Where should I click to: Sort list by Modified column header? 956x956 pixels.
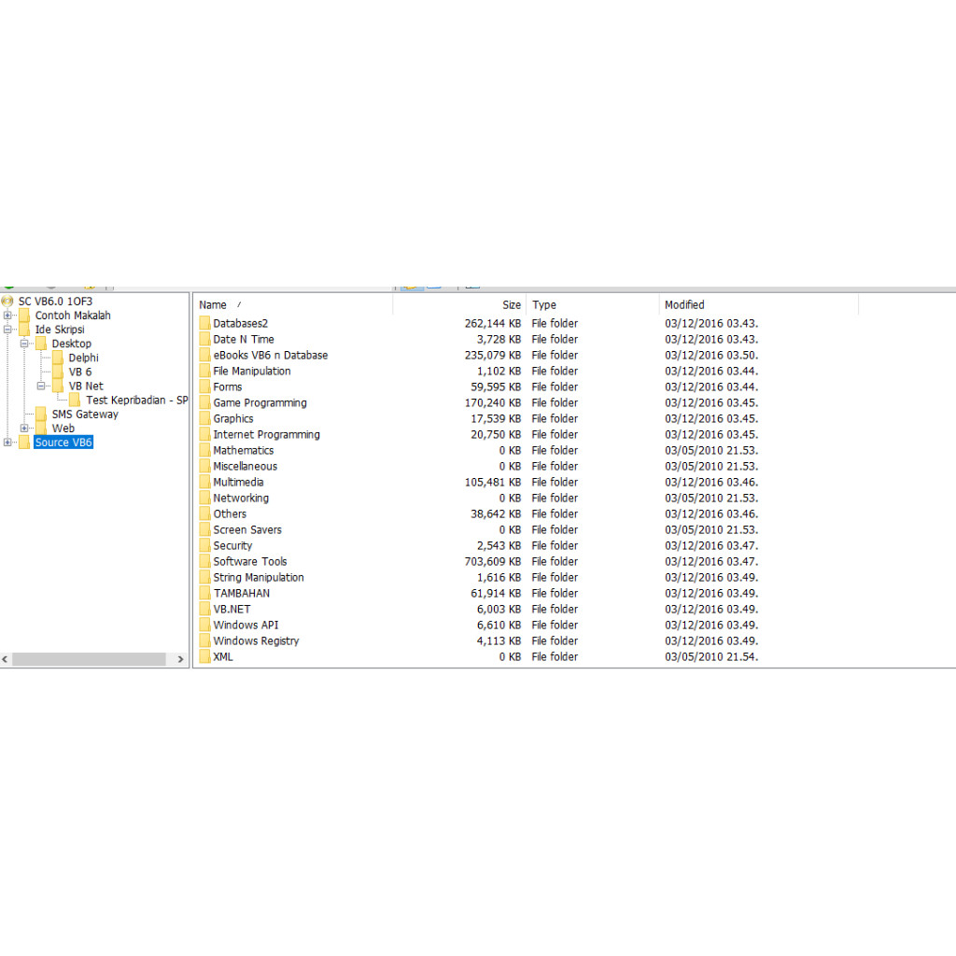click(758, 305)
